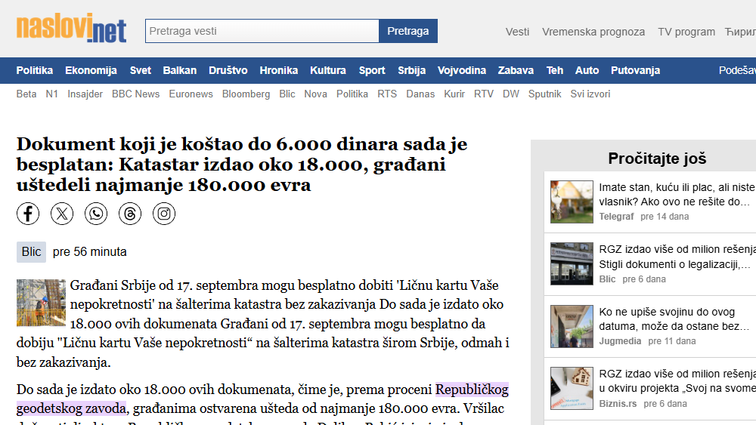
Task: Select the Auto category
Action: point(587,70)
